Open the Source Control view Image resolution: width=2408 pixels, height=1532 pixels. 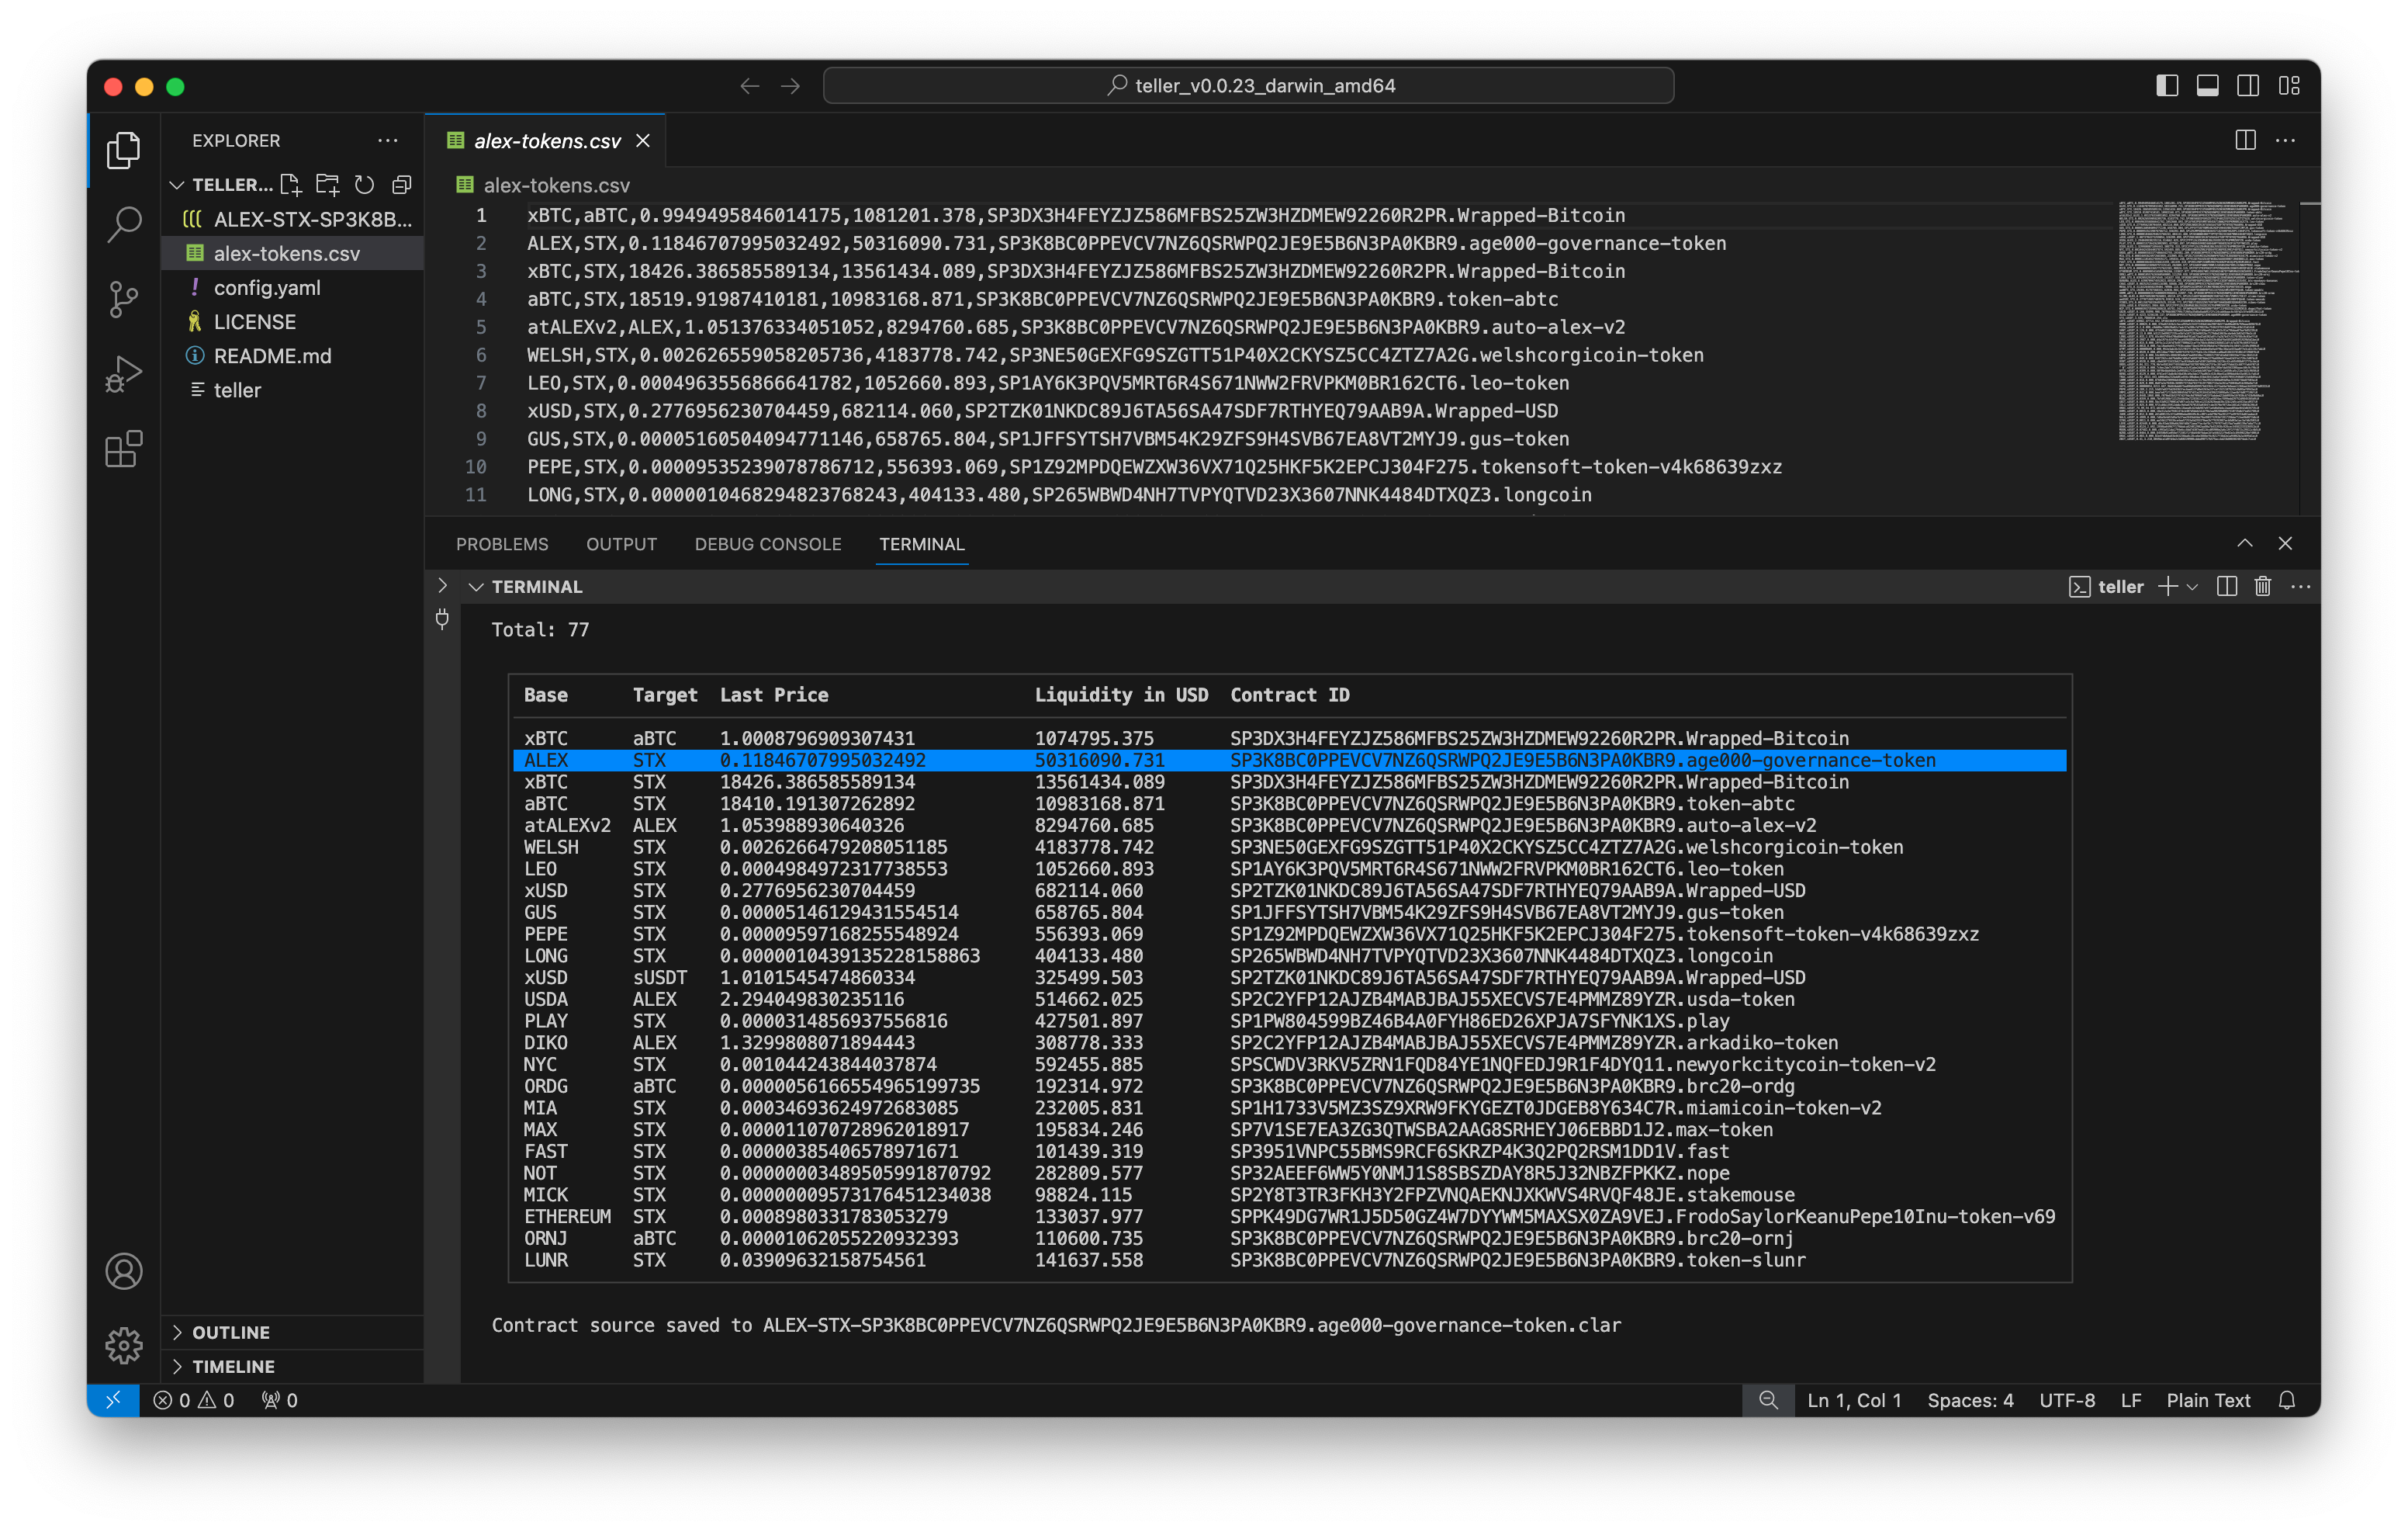click(x=124, y=298)
